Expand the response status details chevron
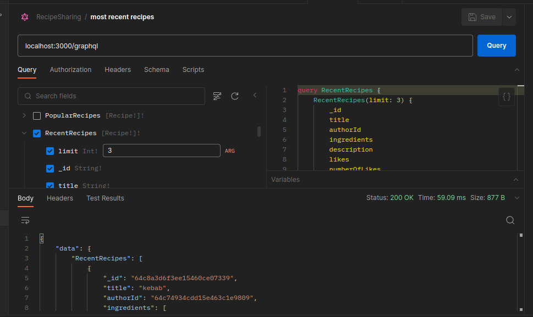The height and width of the screenshot is (317, 533). (516, 198)
